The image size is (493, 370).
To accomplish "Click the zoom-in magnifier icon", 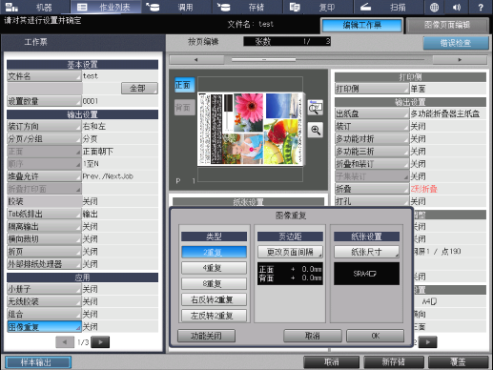I will 315,130.
